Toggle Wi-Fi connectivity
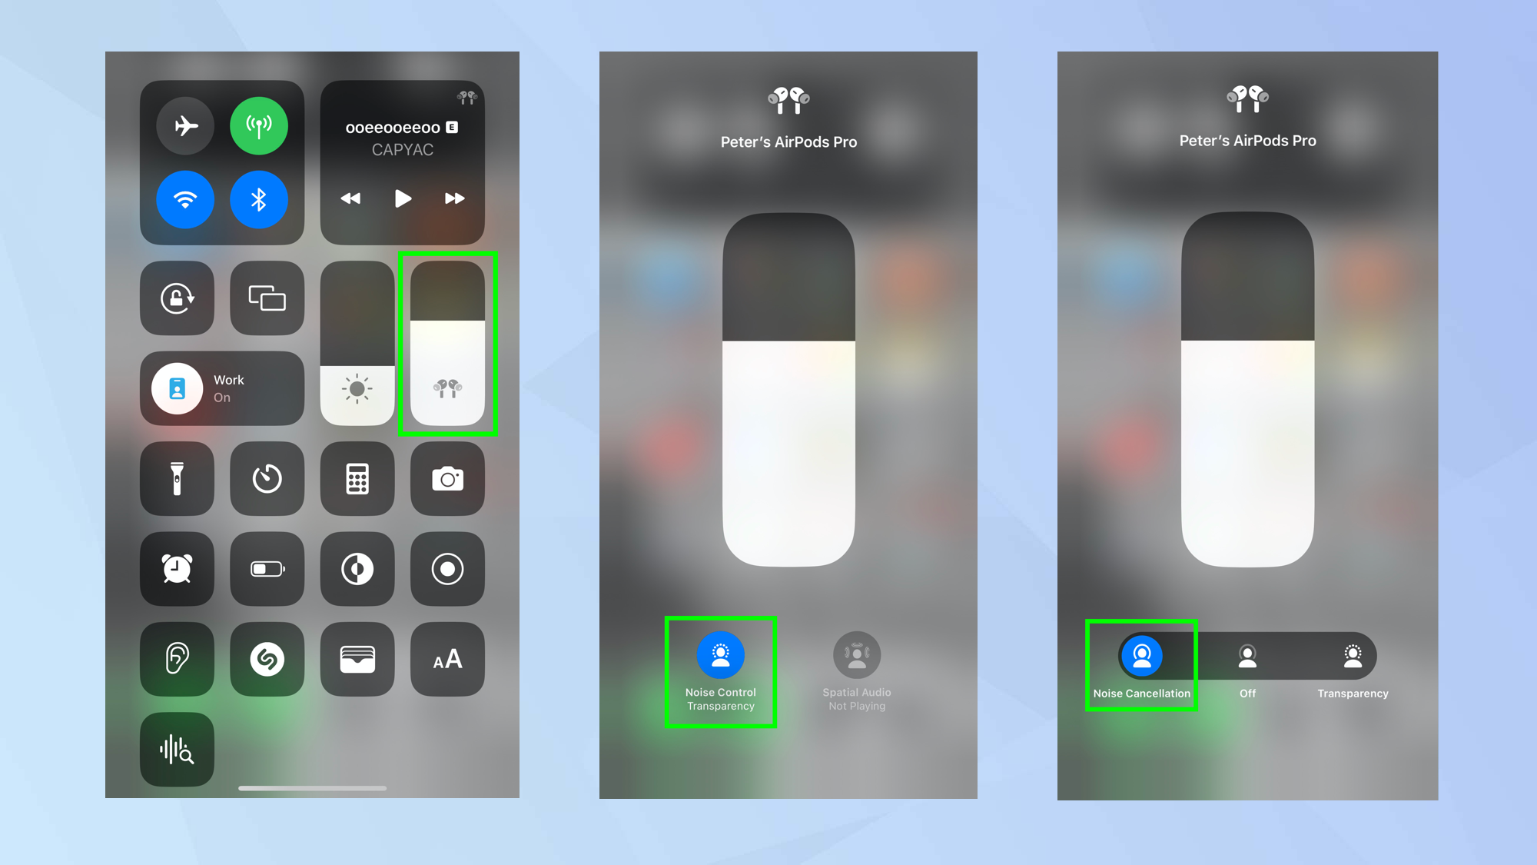Screen dimensions: 1537x865 tap(186, 200)
